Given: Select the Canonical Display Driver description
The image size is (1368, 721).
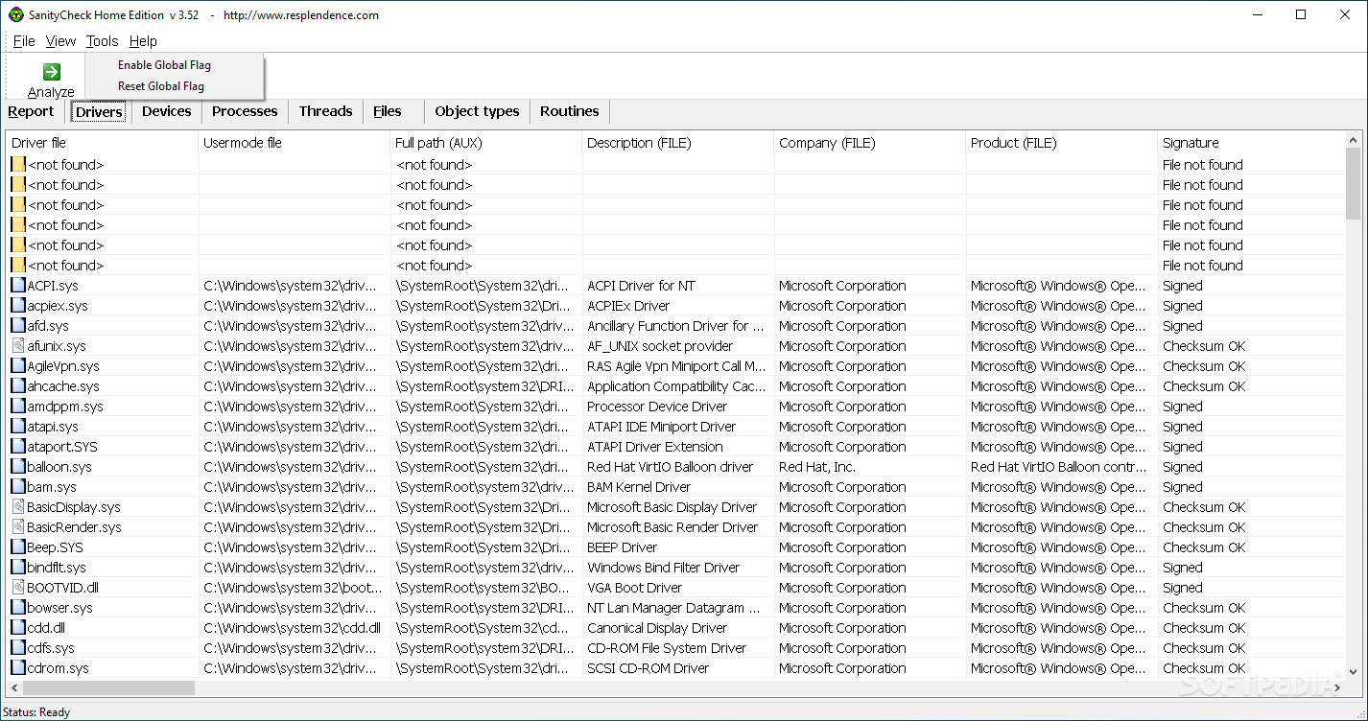Looking at the screenshot, I should pyautogui.click(x=657, y=628).
